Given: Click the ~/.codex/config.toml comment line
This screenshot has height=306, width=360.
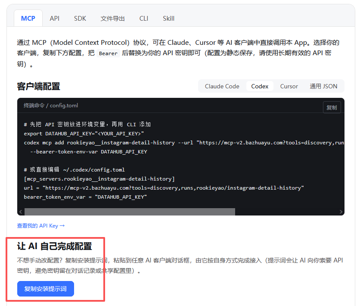Looking at the screenshot, I should (74, 170).
